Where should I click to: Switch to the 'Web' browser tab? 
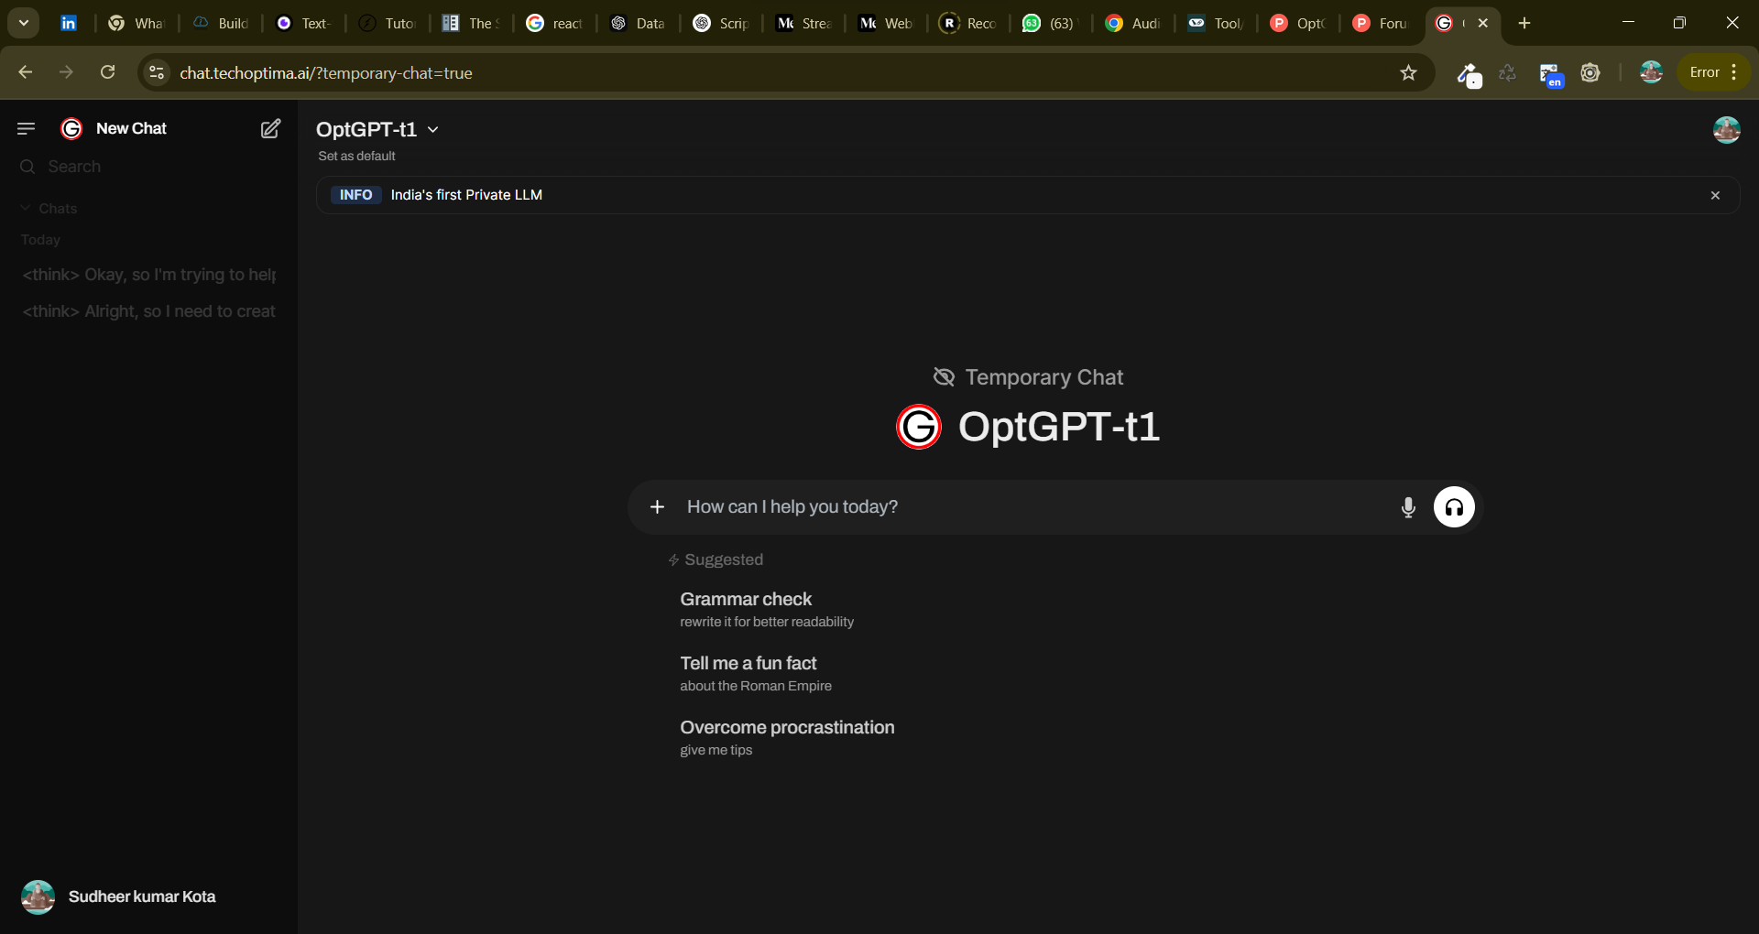pyautogui.click(x=886, y=23)
